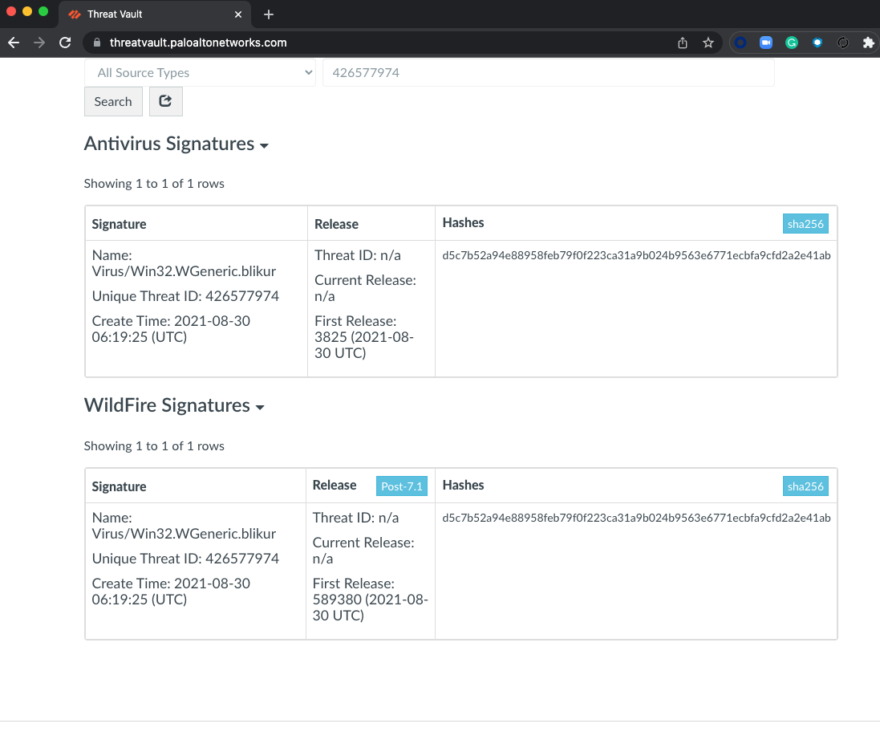880x736 pixels.
Task: Open the blue hexagon extension icon
Action: coord(817,43)
